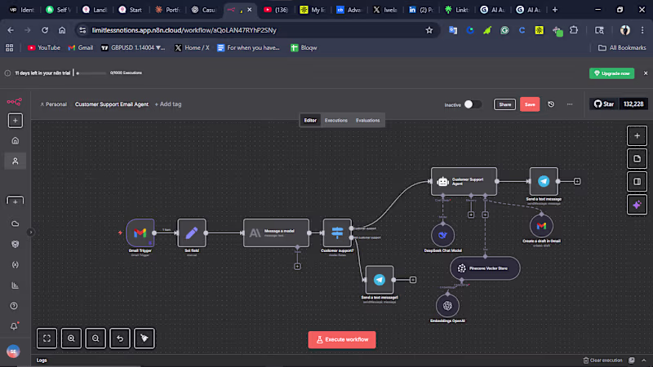Select the Customer support? switch node

coord(337,233)
